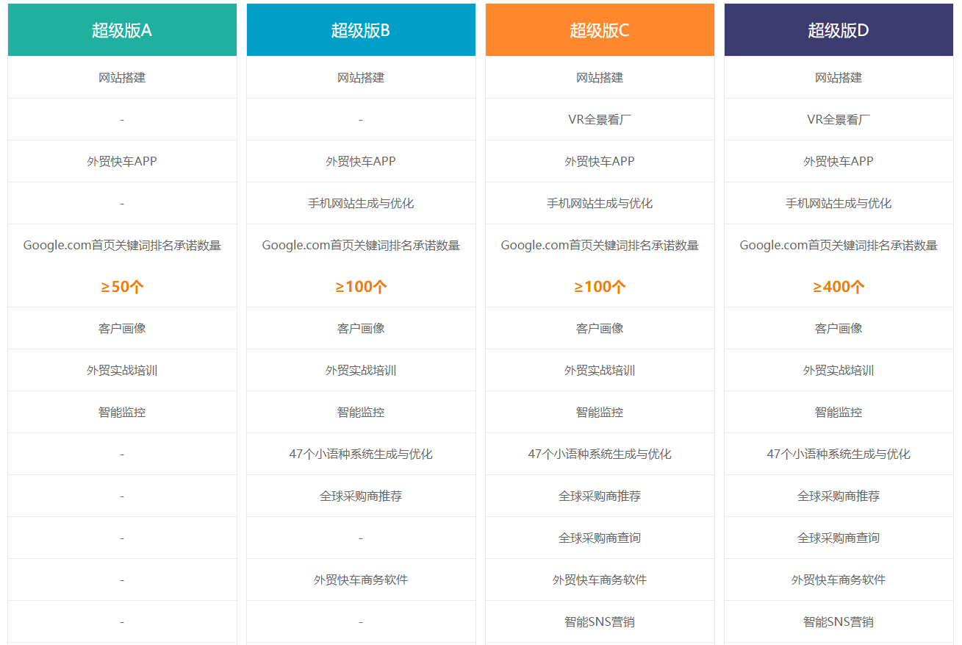The height and width of the screenshot is (645, 962).
Task: Click 47个小语种系统生成与优化 under 超级版D
Action: 839,454
